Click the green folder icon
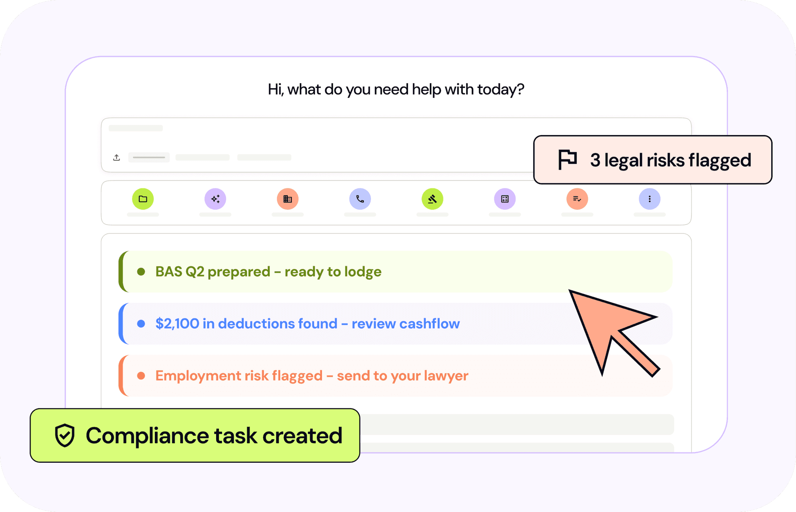The width and height of the screenshot is (796, 512). tap(143, 199)
